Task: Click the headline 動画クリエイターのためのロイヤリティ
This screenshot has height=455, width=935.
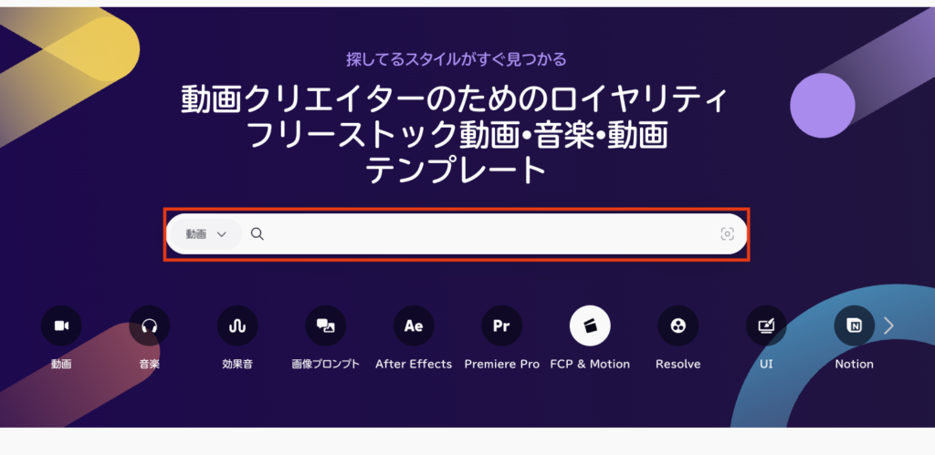Action: [x=455, y=99]
